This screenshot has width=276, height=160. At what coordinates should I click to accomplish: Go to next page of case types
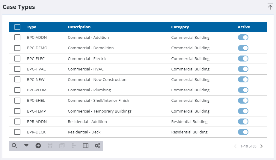tap(262, 146)
